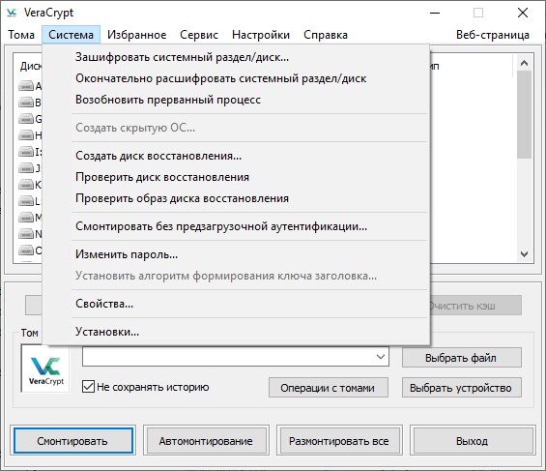Open Веб-страница link in menu bar
The width and height of the screenshot is (546, 471).
click(x=493, y=35)
